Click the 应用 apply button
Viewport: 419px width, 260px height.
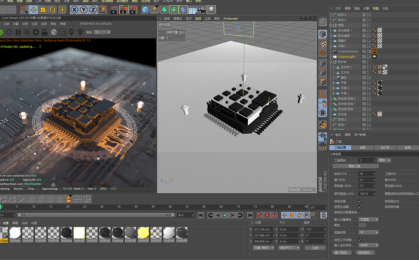[315, 248]
